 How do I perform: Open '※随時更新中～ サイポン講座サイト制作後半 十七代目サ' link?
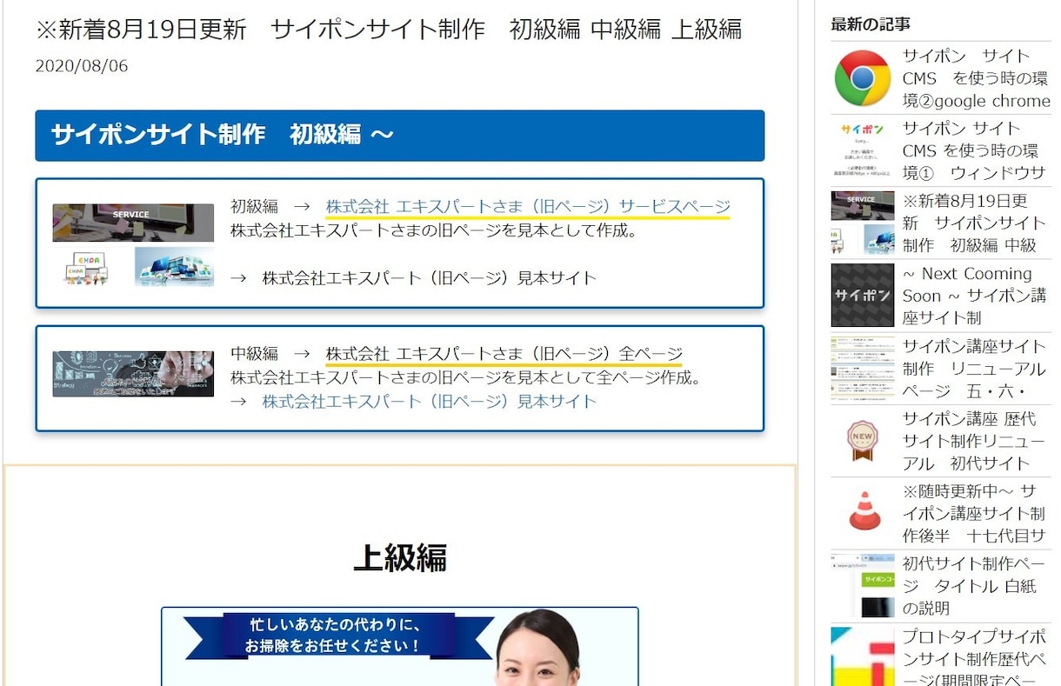975,514
